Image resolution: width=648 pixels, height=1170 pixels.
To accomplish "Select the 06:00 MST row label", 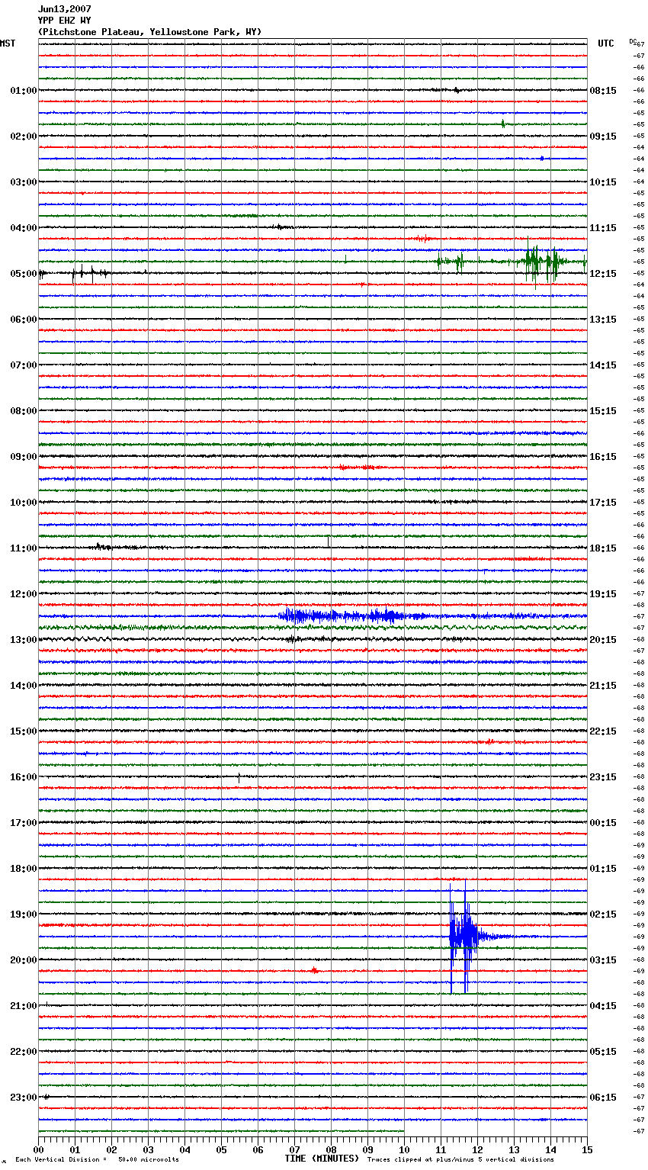I will [24, 320].
